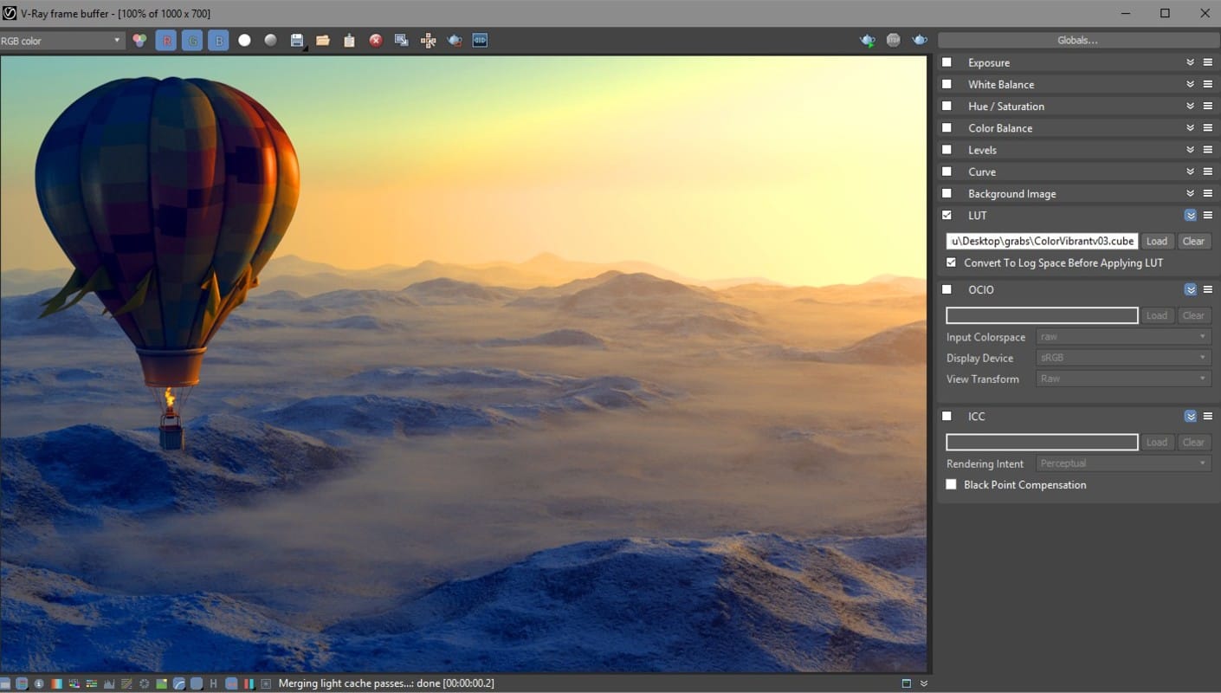Copy image to clipboard
Image resolution: width=1221 pixels, height=693 pixels.
click(349, 40)
